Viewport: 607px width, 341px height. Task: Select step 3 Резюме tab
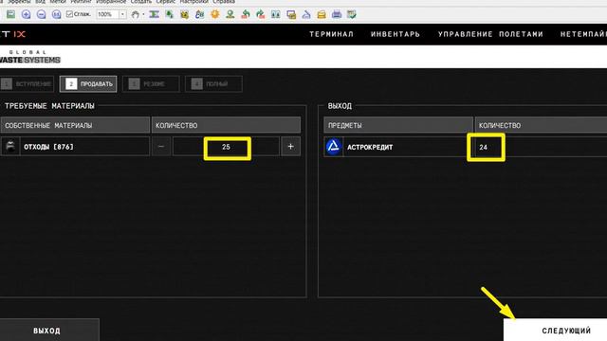151,84
